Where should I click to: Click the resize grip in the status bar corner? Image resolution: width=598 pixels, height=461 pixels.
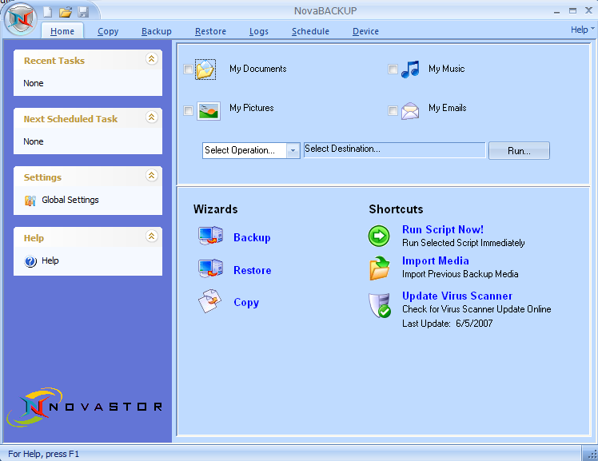pos(592,454)
